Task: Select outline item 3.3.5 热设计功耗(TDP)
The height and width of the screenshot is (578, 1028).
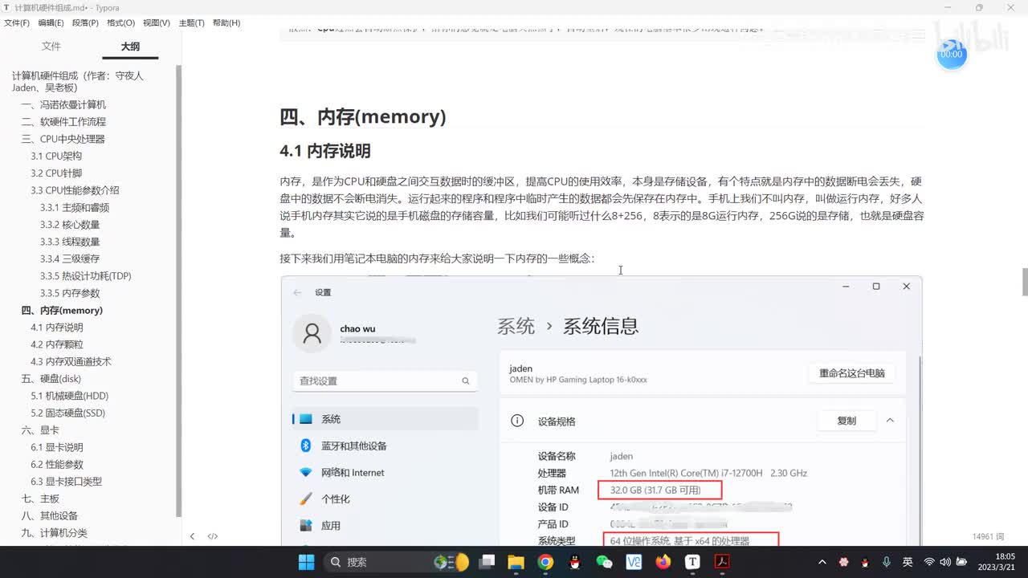Action: coord(86,276)
